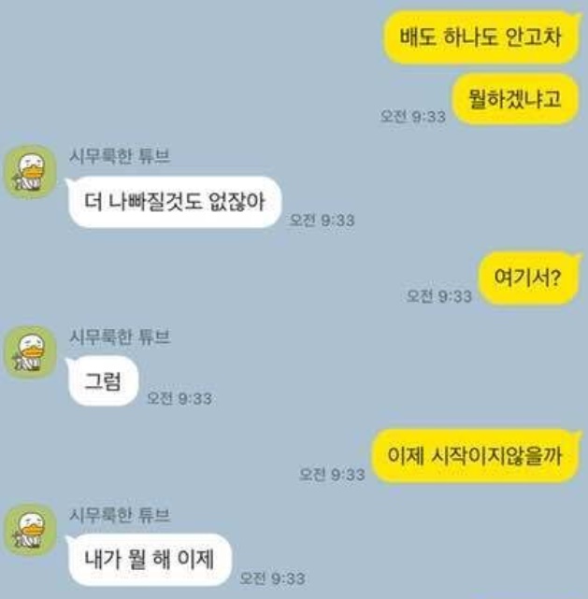
Task: Click the timestamp beside '이제 시작이지않을까'
Action: (332, 474)
